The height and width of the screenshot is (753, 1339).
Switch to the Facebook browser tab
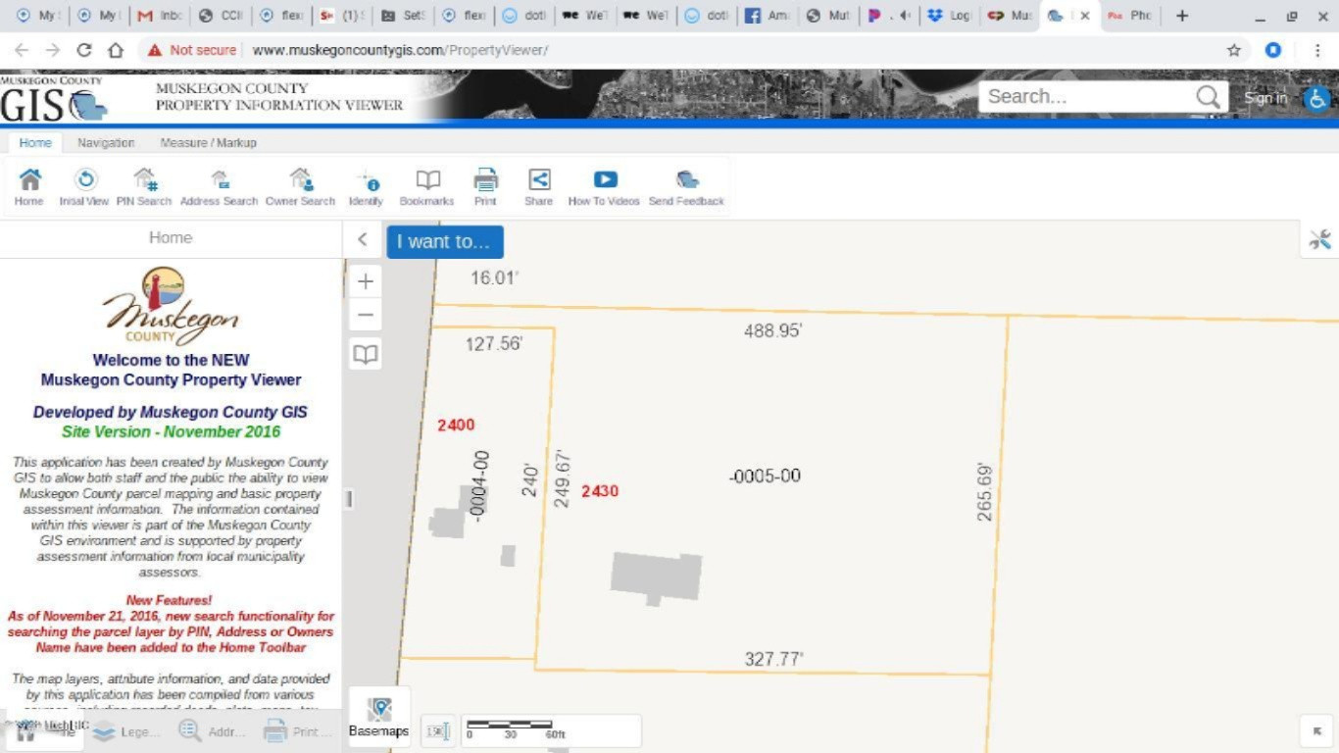click(x=767, y=16)
